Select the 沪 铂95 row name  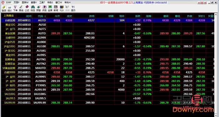[x=10, y=85]
